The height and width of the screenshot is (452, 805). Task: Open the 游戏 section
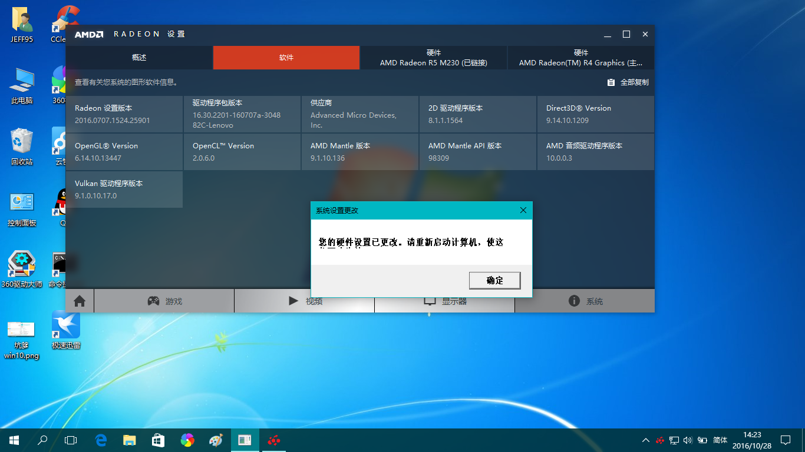(164, 301)
